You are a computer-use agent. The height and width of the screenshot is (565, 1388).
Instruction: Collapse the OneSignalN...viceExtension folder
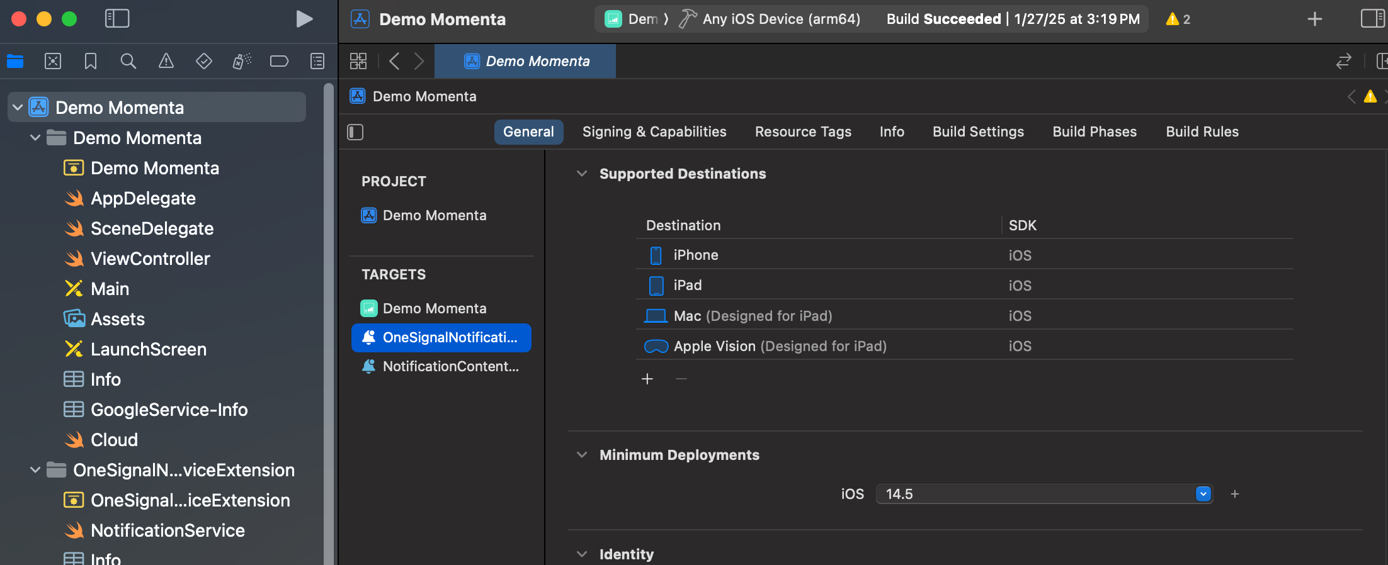(x=35, y=470)
